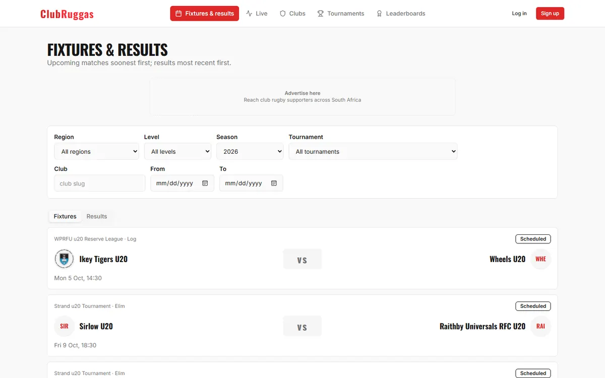This screenshot has height=378, width=605.
Task: Switch to the Results tab
Action: (x=97, y=216)
